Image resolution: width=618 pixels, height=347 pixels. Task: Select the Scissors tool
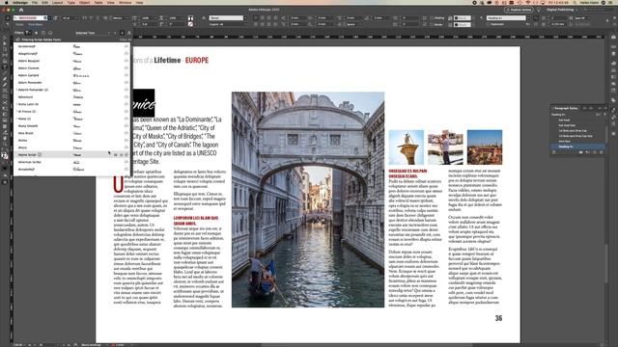(5, 102)
